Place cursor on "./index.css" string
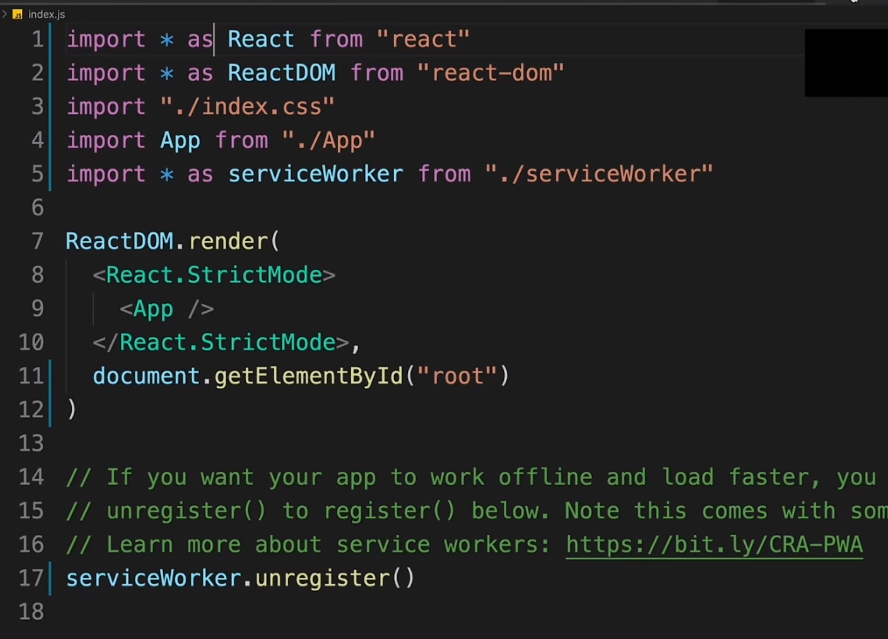The width and height of the screenshot is (888, 639). 247,107
